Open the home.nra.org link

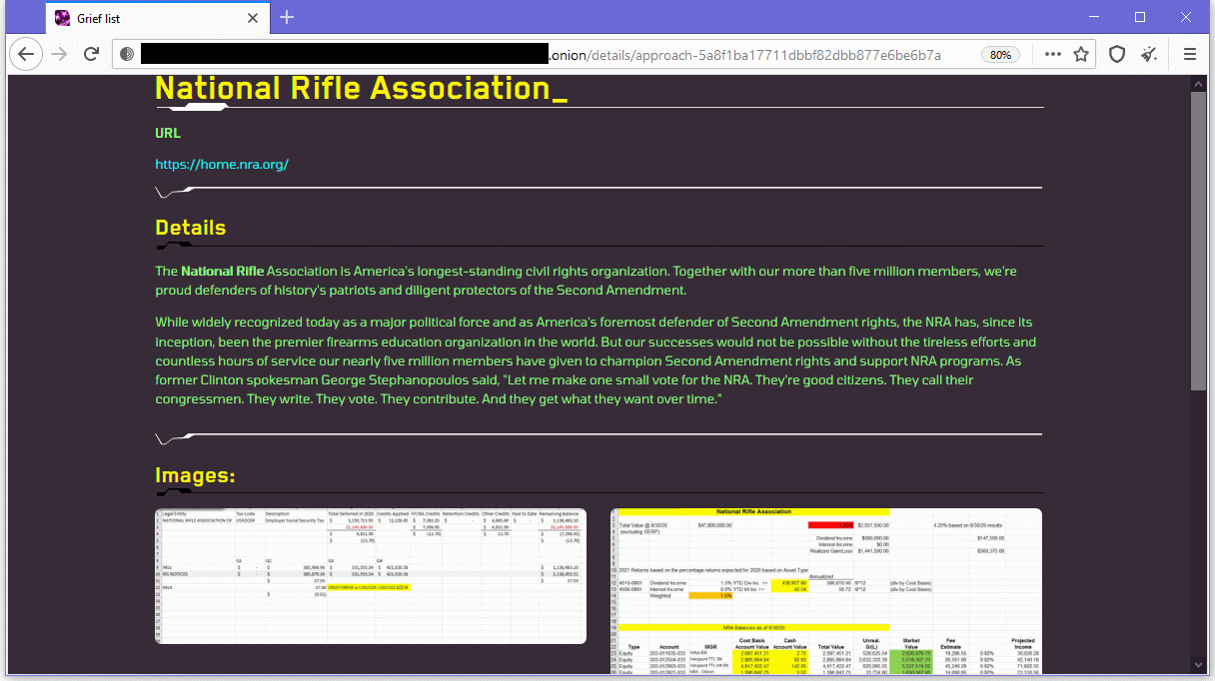tap(222, 164)
